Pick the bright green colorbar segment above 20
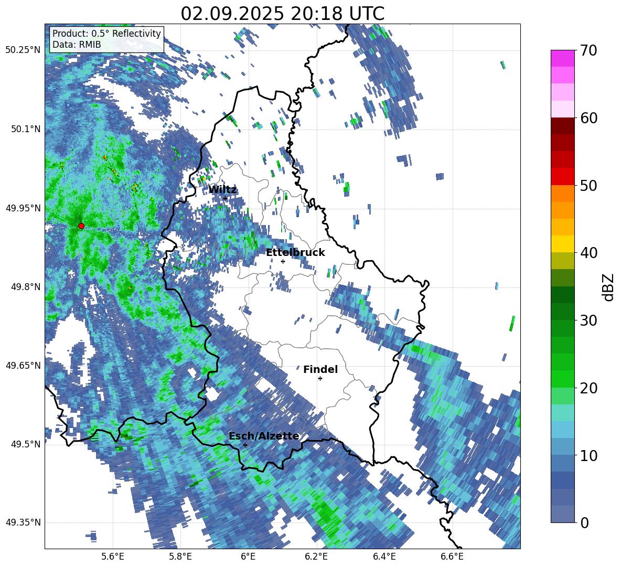The width and height of the screenshot is (621, 567). coord(562,379)
